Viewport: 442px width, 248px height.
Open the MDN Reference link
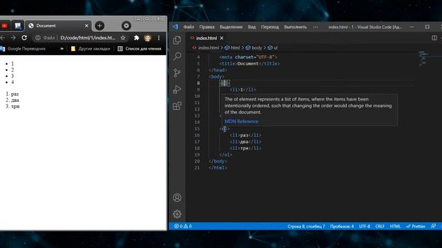pos(241,121)
